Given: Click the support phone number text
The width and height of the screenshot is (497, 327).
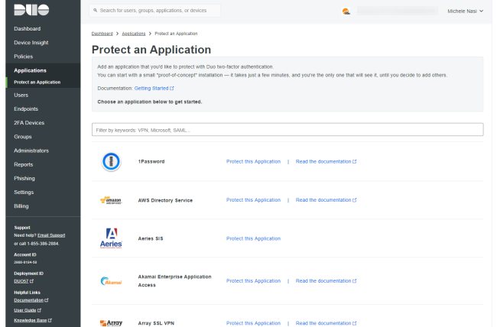Looking at the screenshot, I should pos(43,244).
